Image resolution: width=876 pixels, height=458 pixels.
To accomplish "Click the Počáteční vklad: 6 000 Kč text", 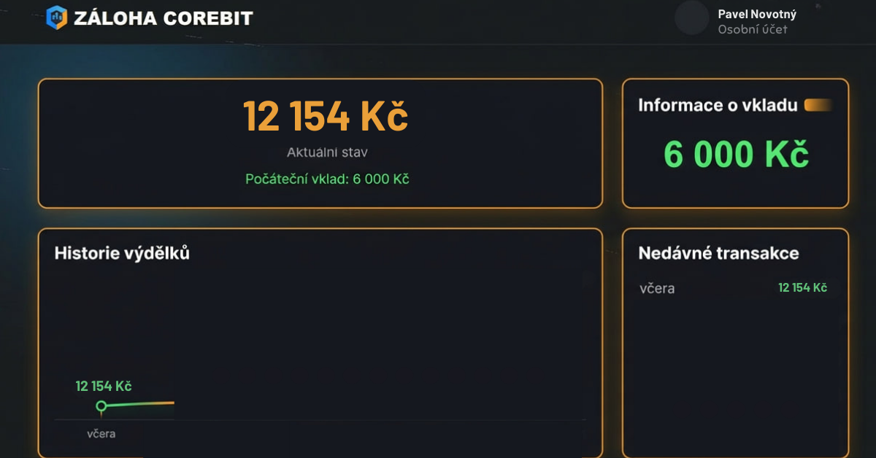I will (327, 179).
